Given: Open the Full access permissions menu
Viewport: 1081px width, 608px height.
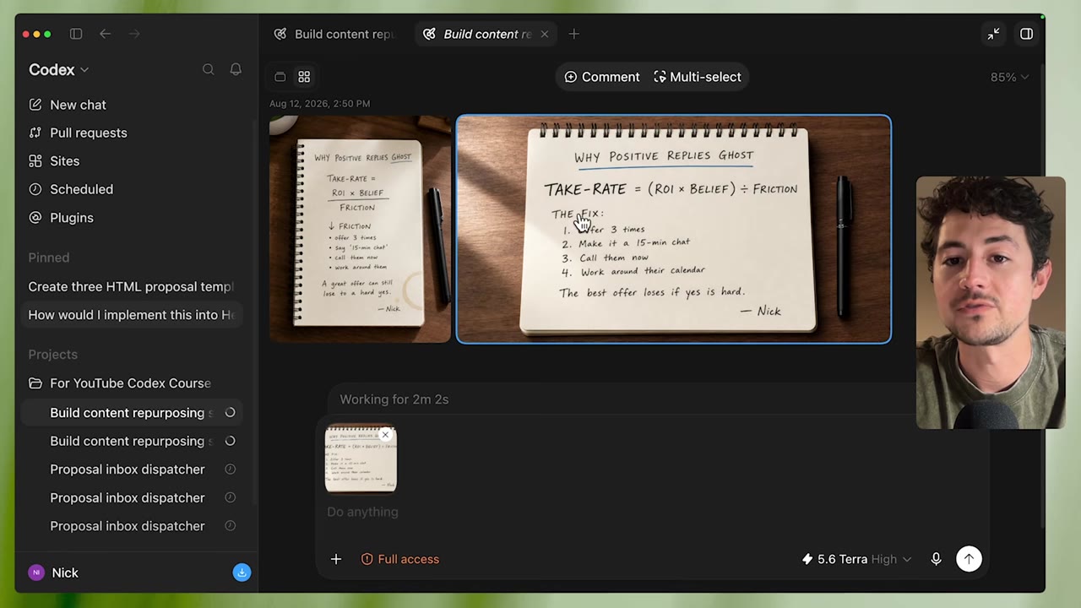Looking at the screenshot, I should click(x=400, y=559).
